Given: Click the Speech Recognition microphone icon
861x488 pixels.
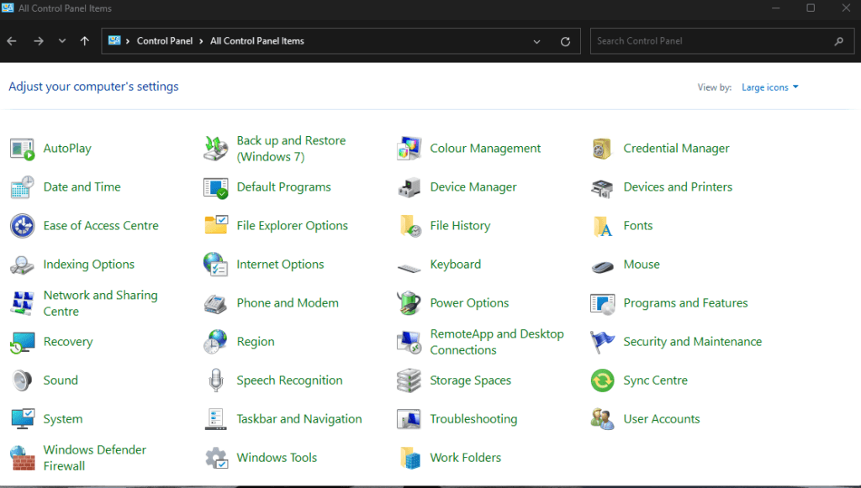Looking at the screenshot, I should click(215, 380).
